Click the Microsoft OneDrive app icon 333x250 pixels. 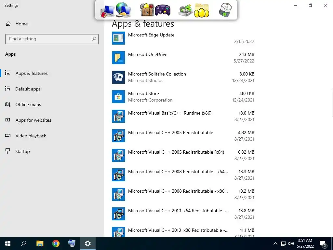pos(118,58)
